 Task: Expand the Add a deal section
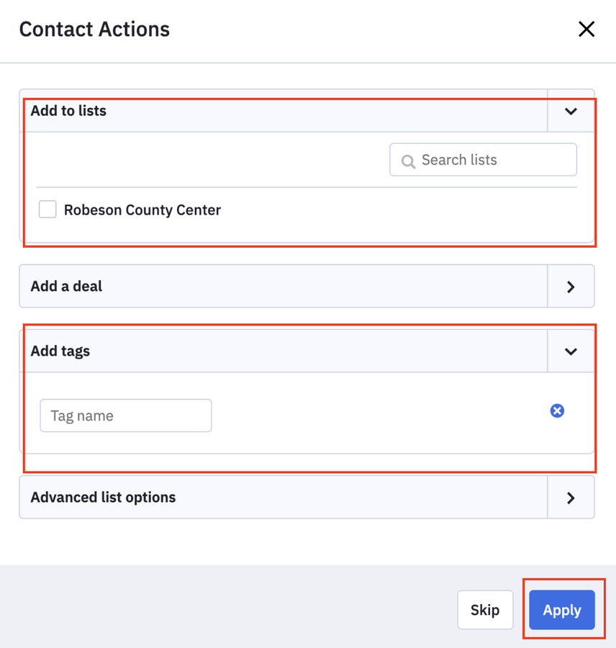click(x=288, y=286)
